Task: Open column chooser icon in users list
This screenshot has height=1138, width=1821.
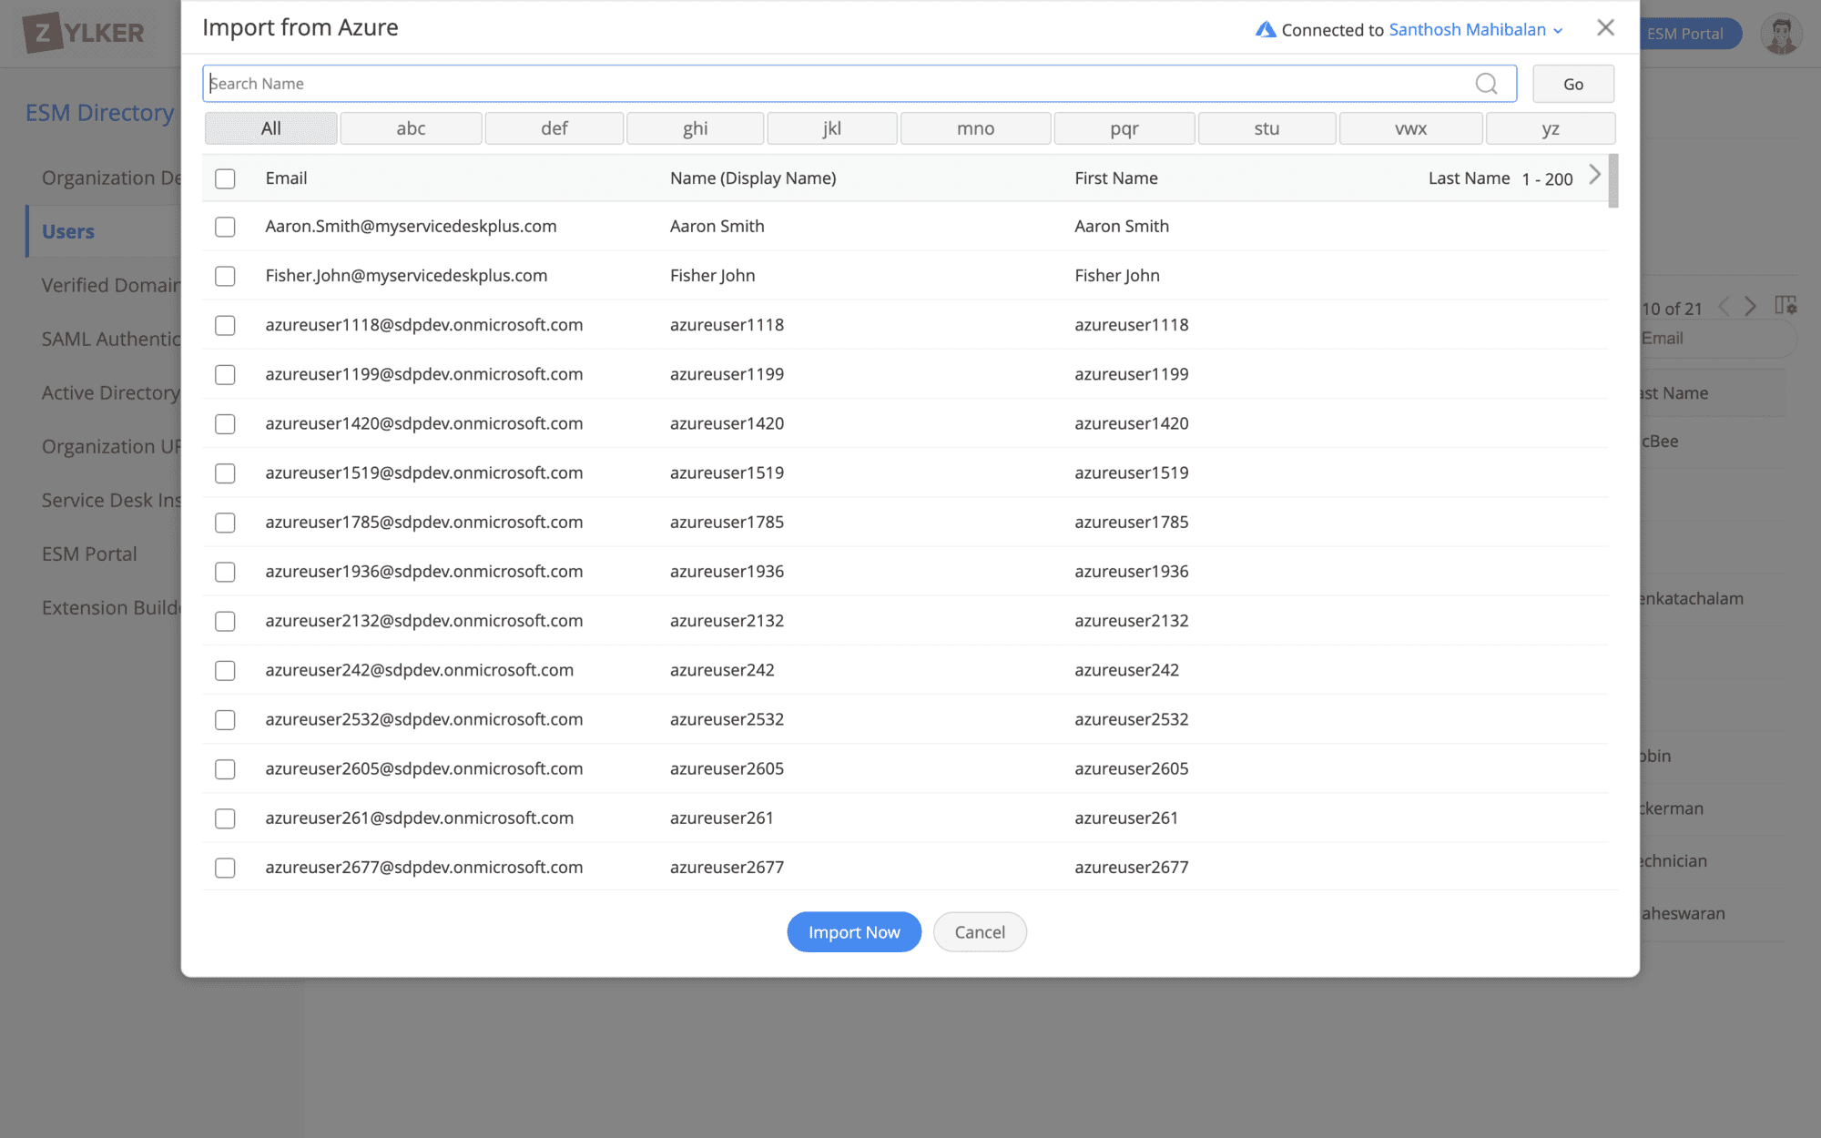Action: (x=1785, y=306)
